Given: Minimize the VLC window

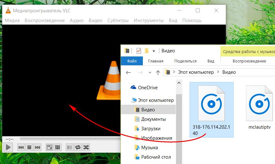Looking at the screenshot, I should [179, 10].
